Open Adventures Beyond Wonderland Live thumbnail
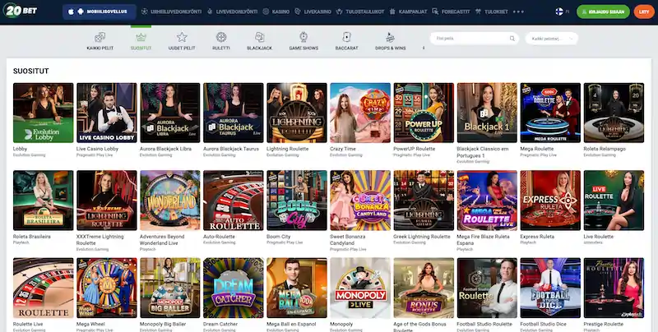The height and width of the screenshot is (332, 658). pyautogui.click(x=170, y=201)
